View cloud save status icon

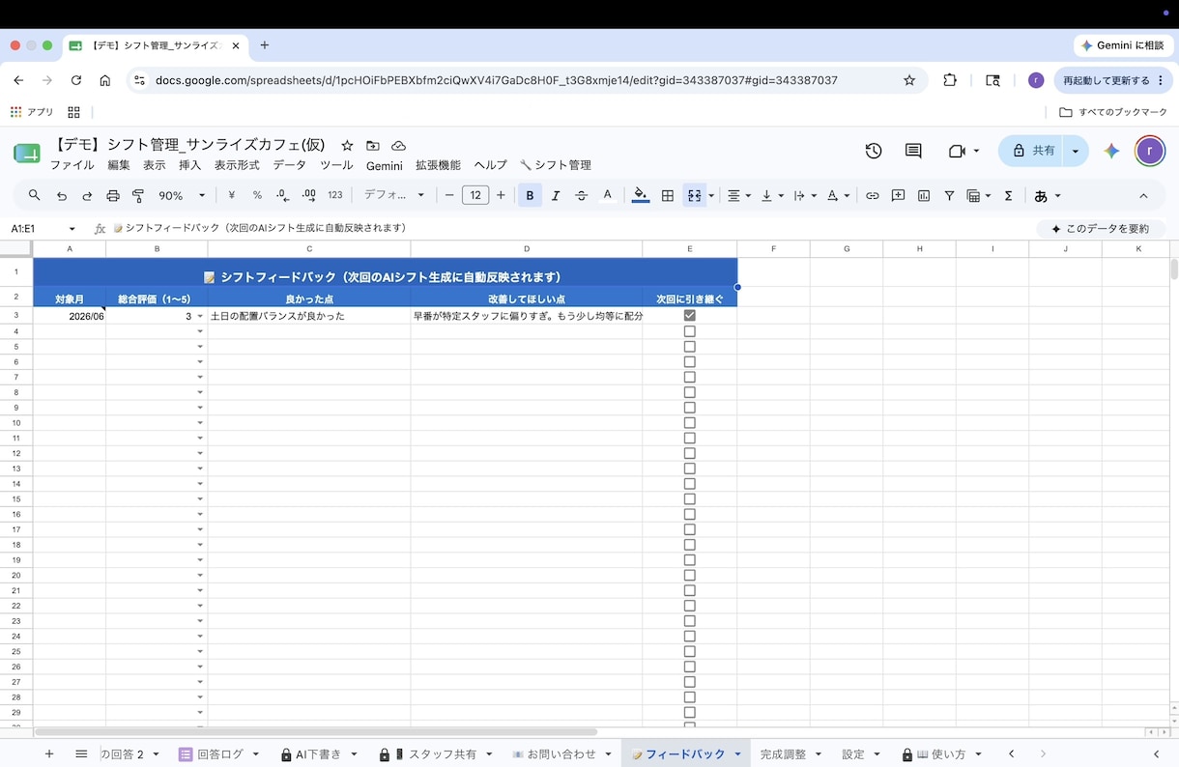398,146
